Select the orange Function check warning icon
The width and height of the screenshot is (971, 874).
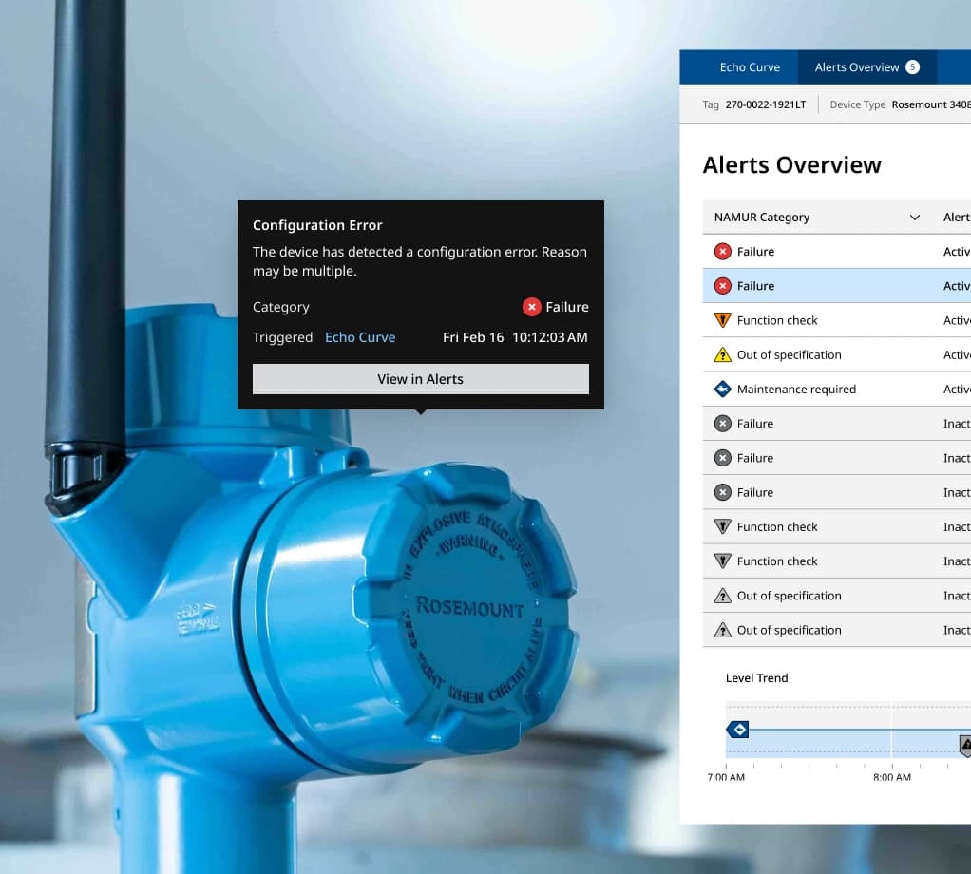(x=723, y=320)
